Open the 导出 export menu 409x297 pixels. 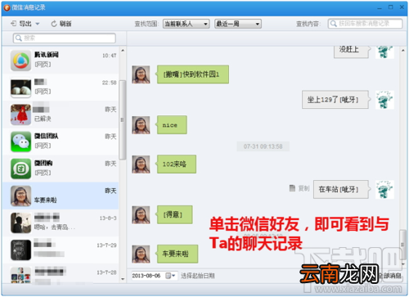(x=25, y=24)
